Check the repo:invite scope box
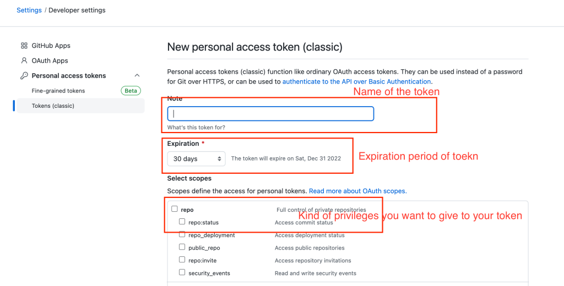This screenshot has height=286, width=564. pyautogui.click(x=182, y=260)
